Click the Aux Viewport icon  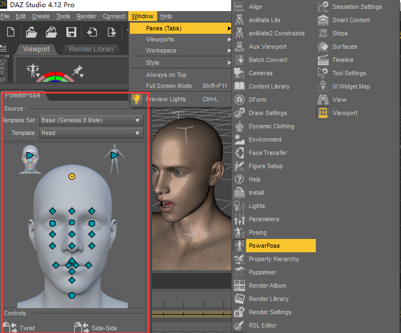point(239,46)
